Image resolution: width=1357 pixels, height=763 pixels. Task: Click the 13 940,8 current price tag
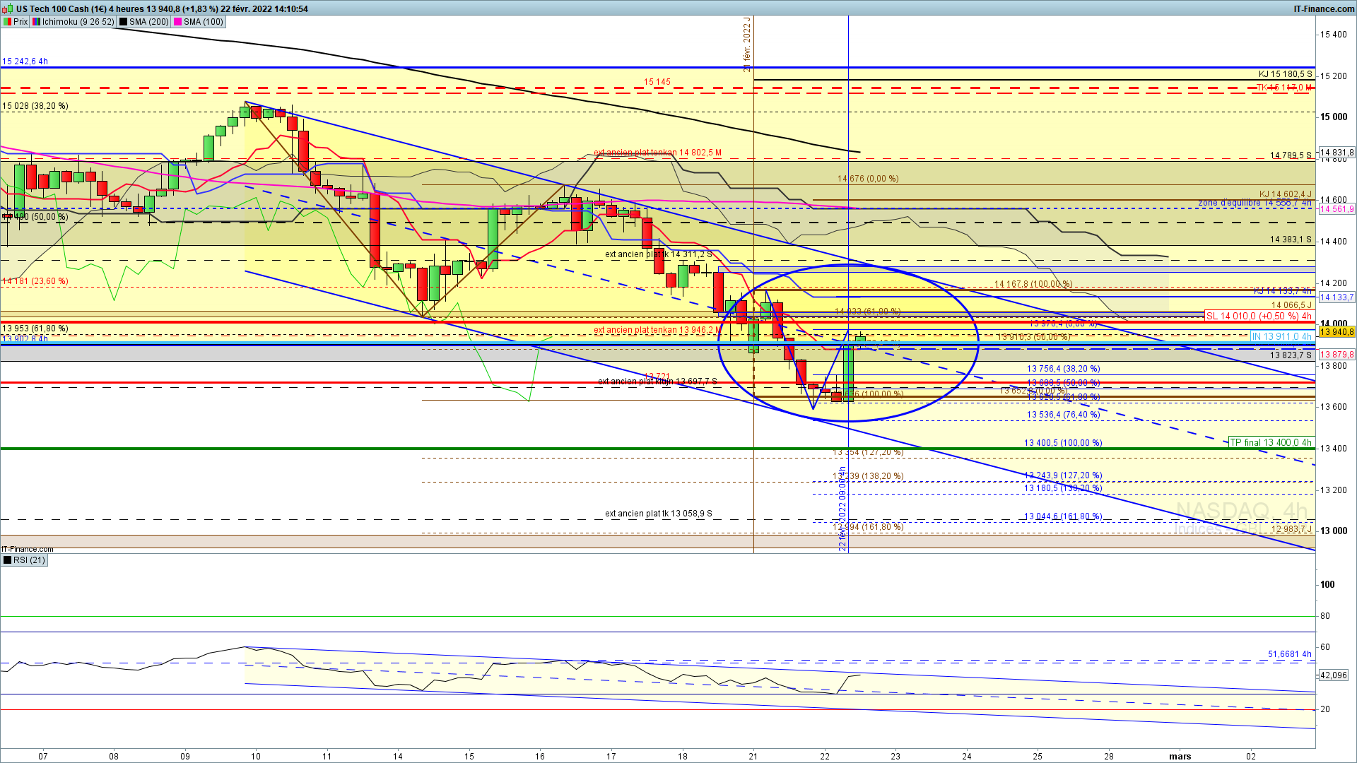click(1337, 331)
